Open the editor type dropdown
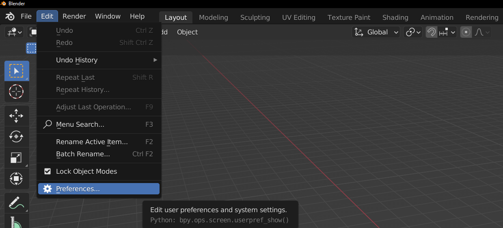 coord(14,32)
